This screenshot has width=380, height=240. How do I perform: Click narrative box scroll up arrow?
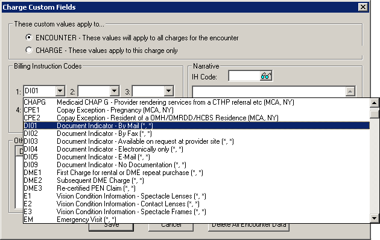[350, 91]
